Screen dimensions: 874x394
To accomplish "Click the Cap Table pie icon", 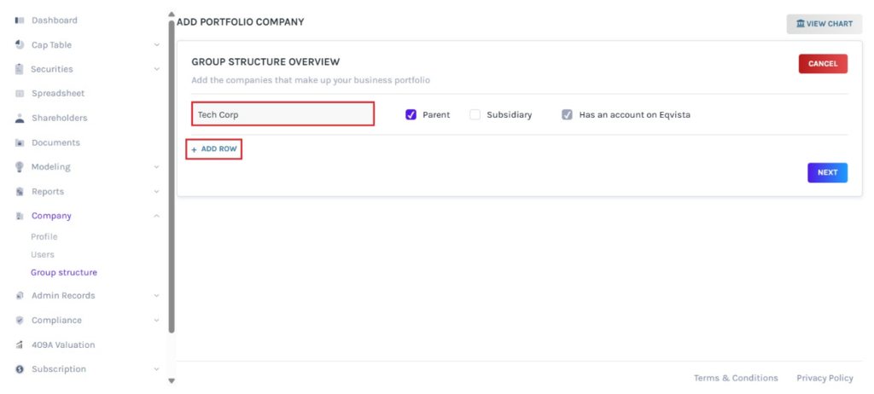I will tap(19, 45).
